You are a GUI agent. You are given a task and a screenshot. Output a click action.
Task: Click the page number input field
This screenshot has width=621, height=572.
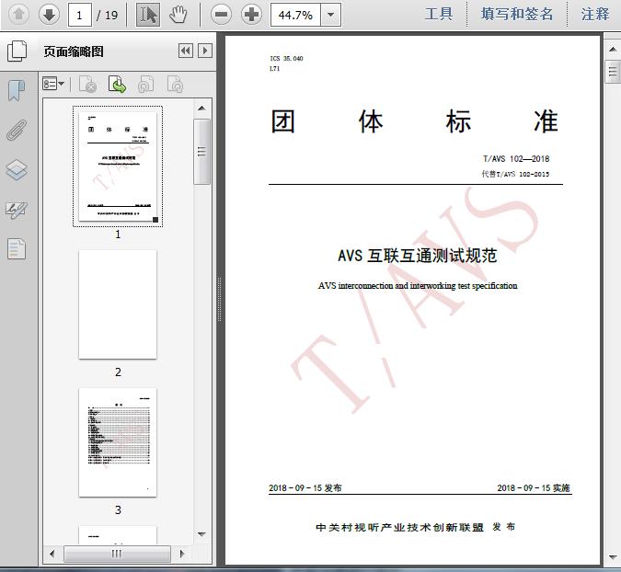click(x=81, y=15)
